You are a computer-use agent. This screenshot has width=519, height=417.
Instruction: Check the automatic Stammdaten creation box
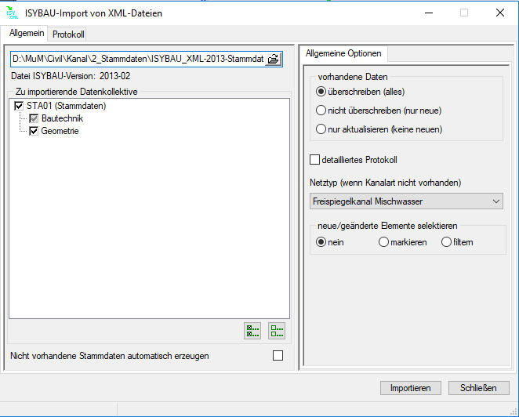(278, 356)
